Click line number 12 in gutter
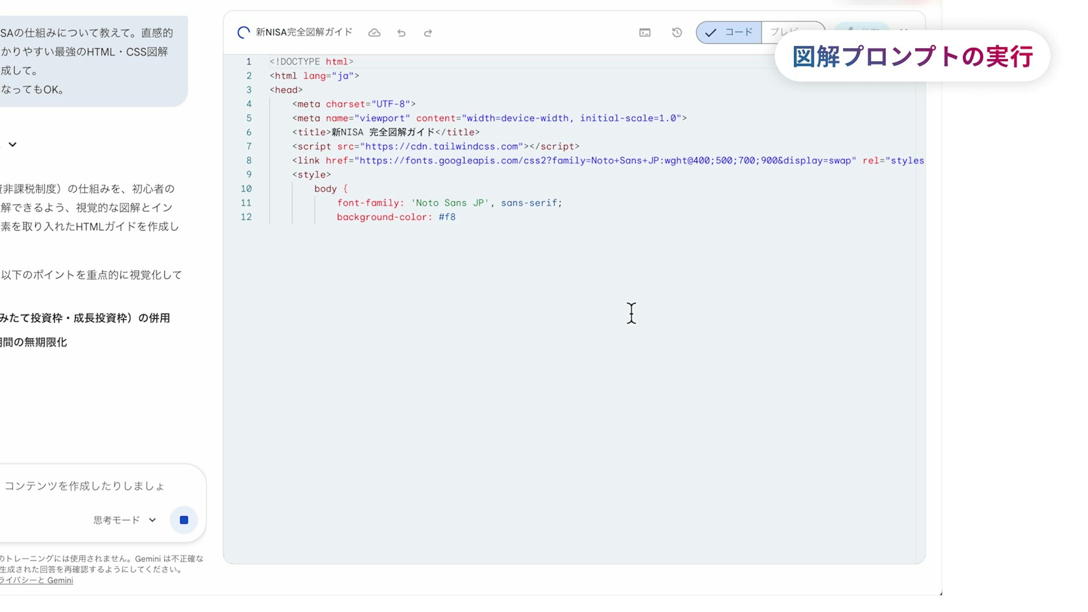1088x612 pixels. [x=246, y=217]
